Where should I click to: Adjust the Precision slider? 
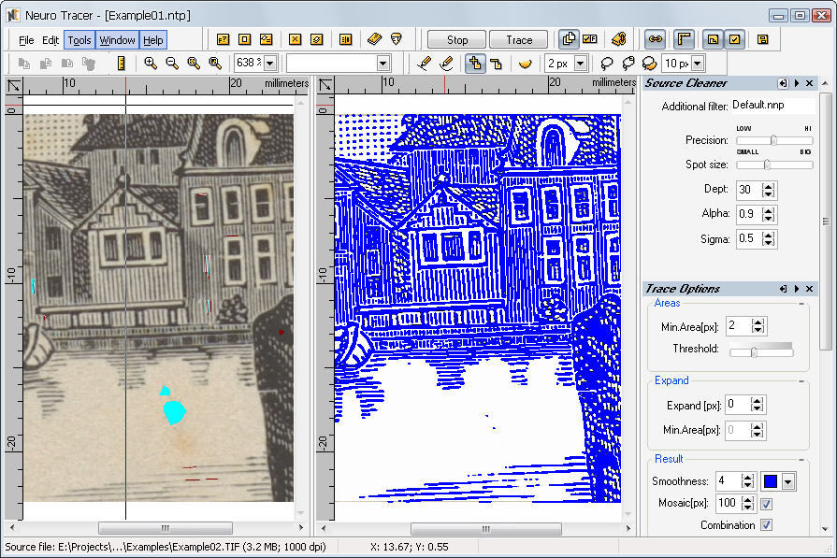pyautogui.click(x=774, y=140)
